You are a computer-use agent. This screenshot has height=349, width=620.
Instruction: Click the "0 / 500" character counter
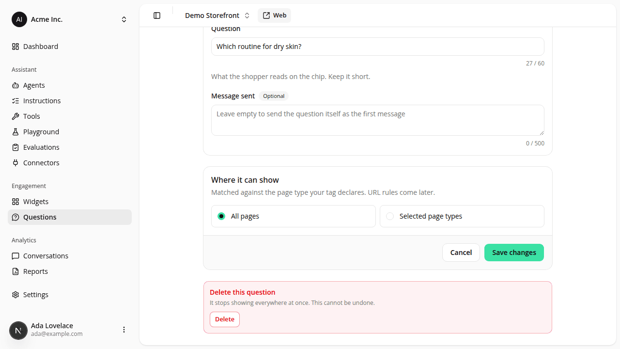[x=535, y=143]
